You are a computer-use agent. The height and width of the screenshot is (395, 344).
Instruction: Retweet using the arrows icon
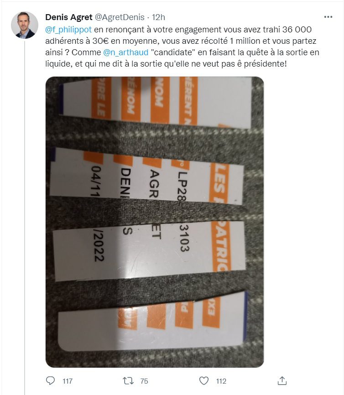tap(128, 381)
